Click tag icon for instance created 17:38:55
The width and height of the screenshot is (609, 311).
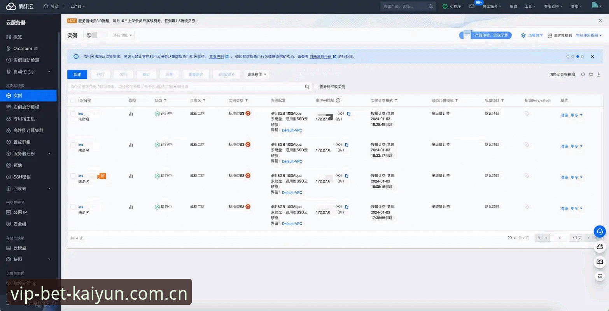527,207
